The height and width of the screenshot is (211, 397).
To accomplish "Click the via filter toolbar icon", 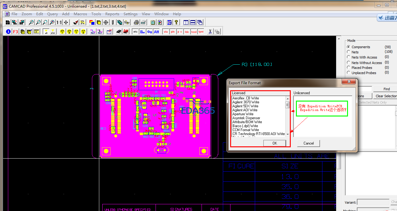I will click(x=166, y=31).
